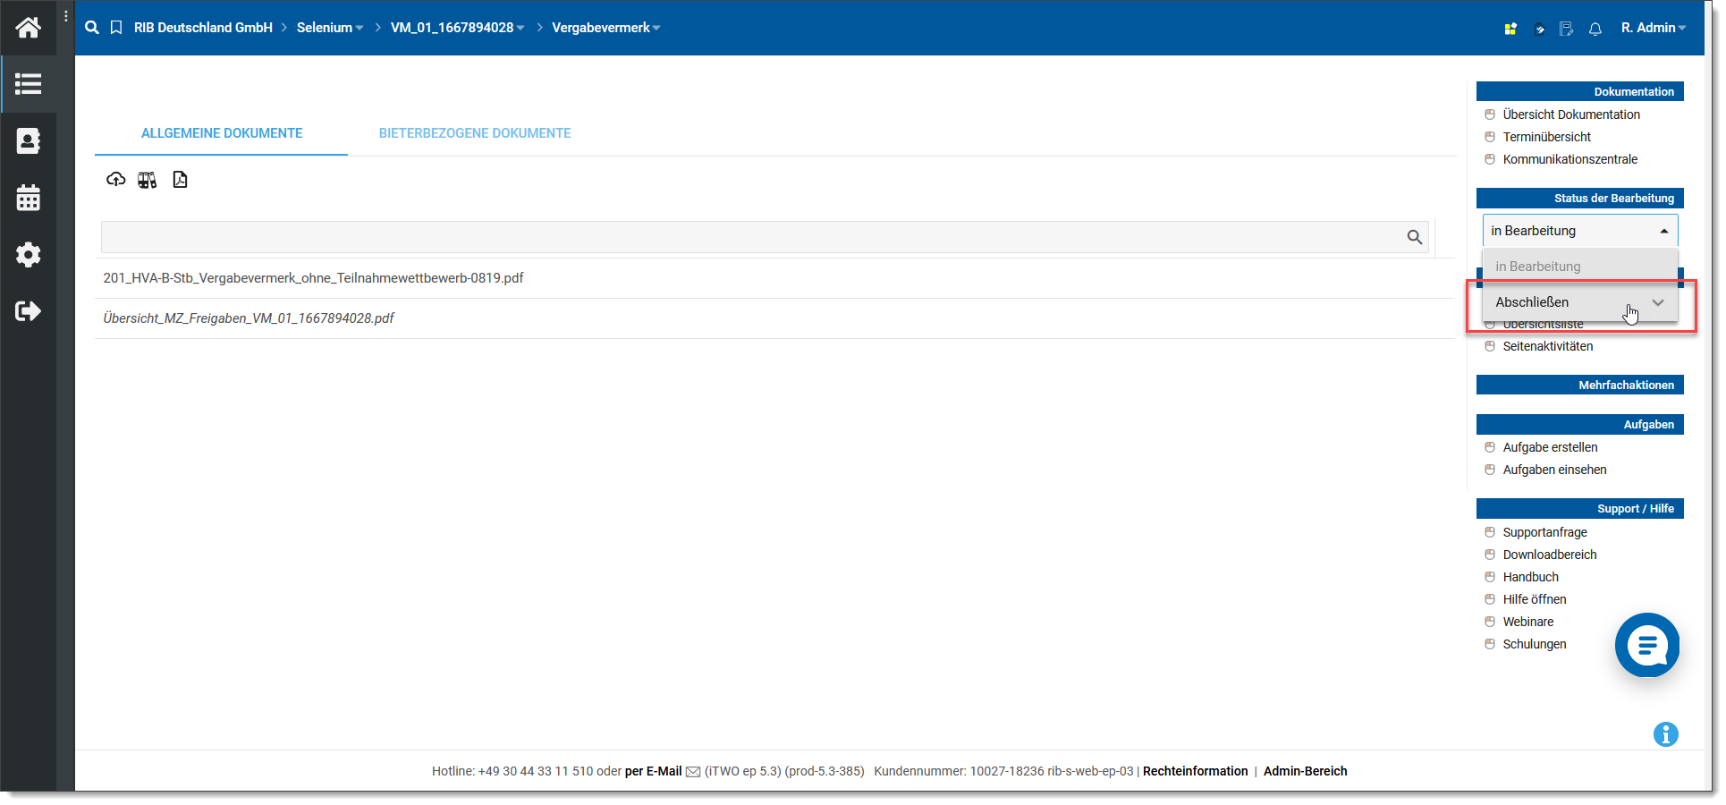Click 'per E-Mail' footer link
Image resolution: width=1726 pixels, height=805 pixels.
tap(653, 772)
